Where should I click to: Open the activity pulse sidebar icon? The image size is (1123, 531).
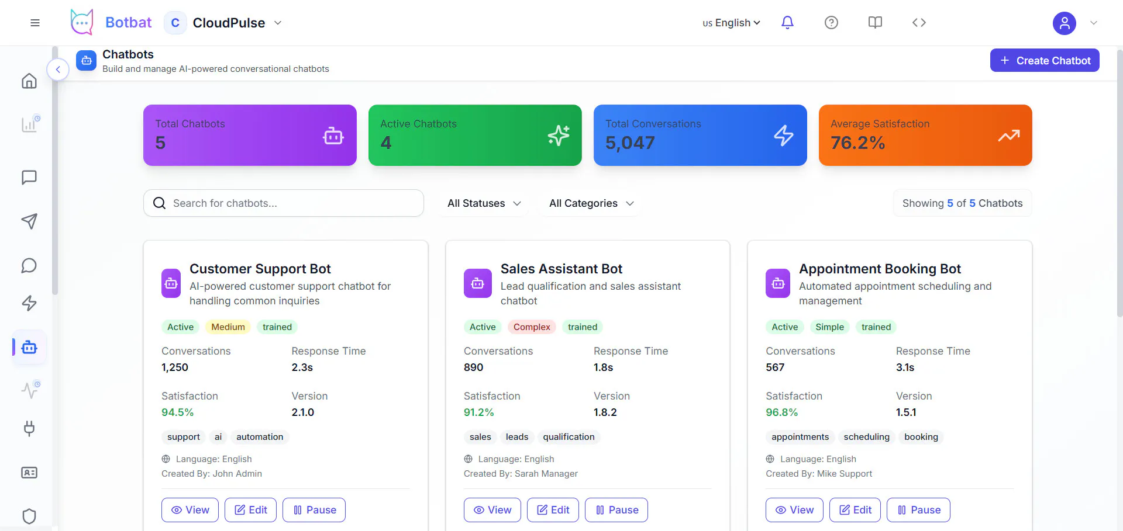tap(29, 390)
